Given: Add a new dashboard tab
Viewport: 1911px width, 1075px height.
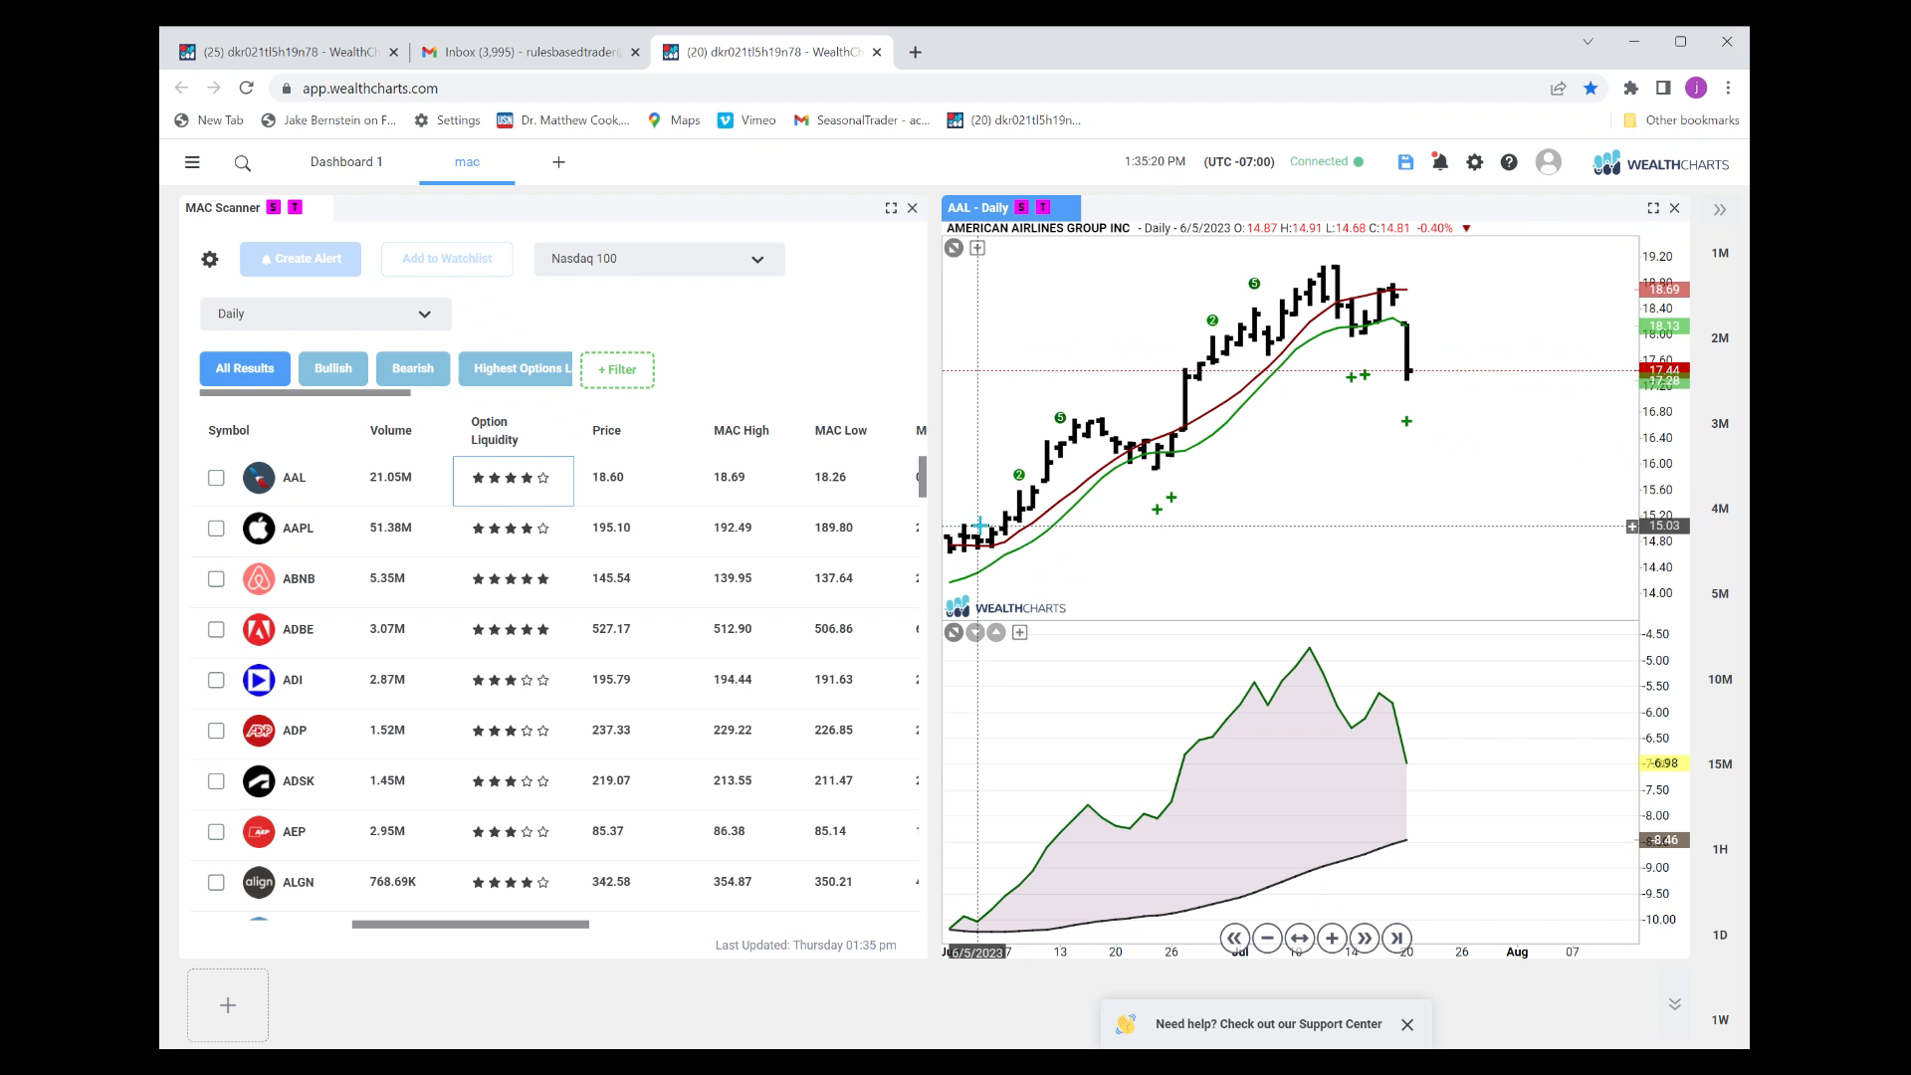Looking at the screenshot, I should (x=558, y=162).
